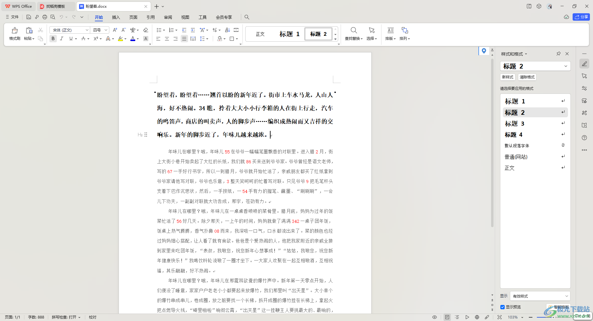Click the Save icon in the quick toolbar
This screenshot has height=321, width=593.
click(29, 17)
